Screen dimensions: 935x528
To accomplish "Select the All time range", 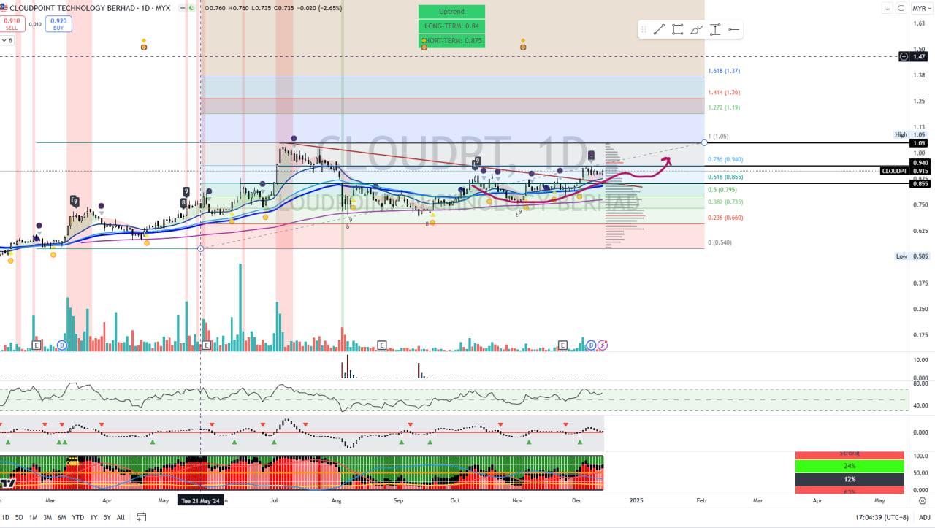I will tap(121, 517).
